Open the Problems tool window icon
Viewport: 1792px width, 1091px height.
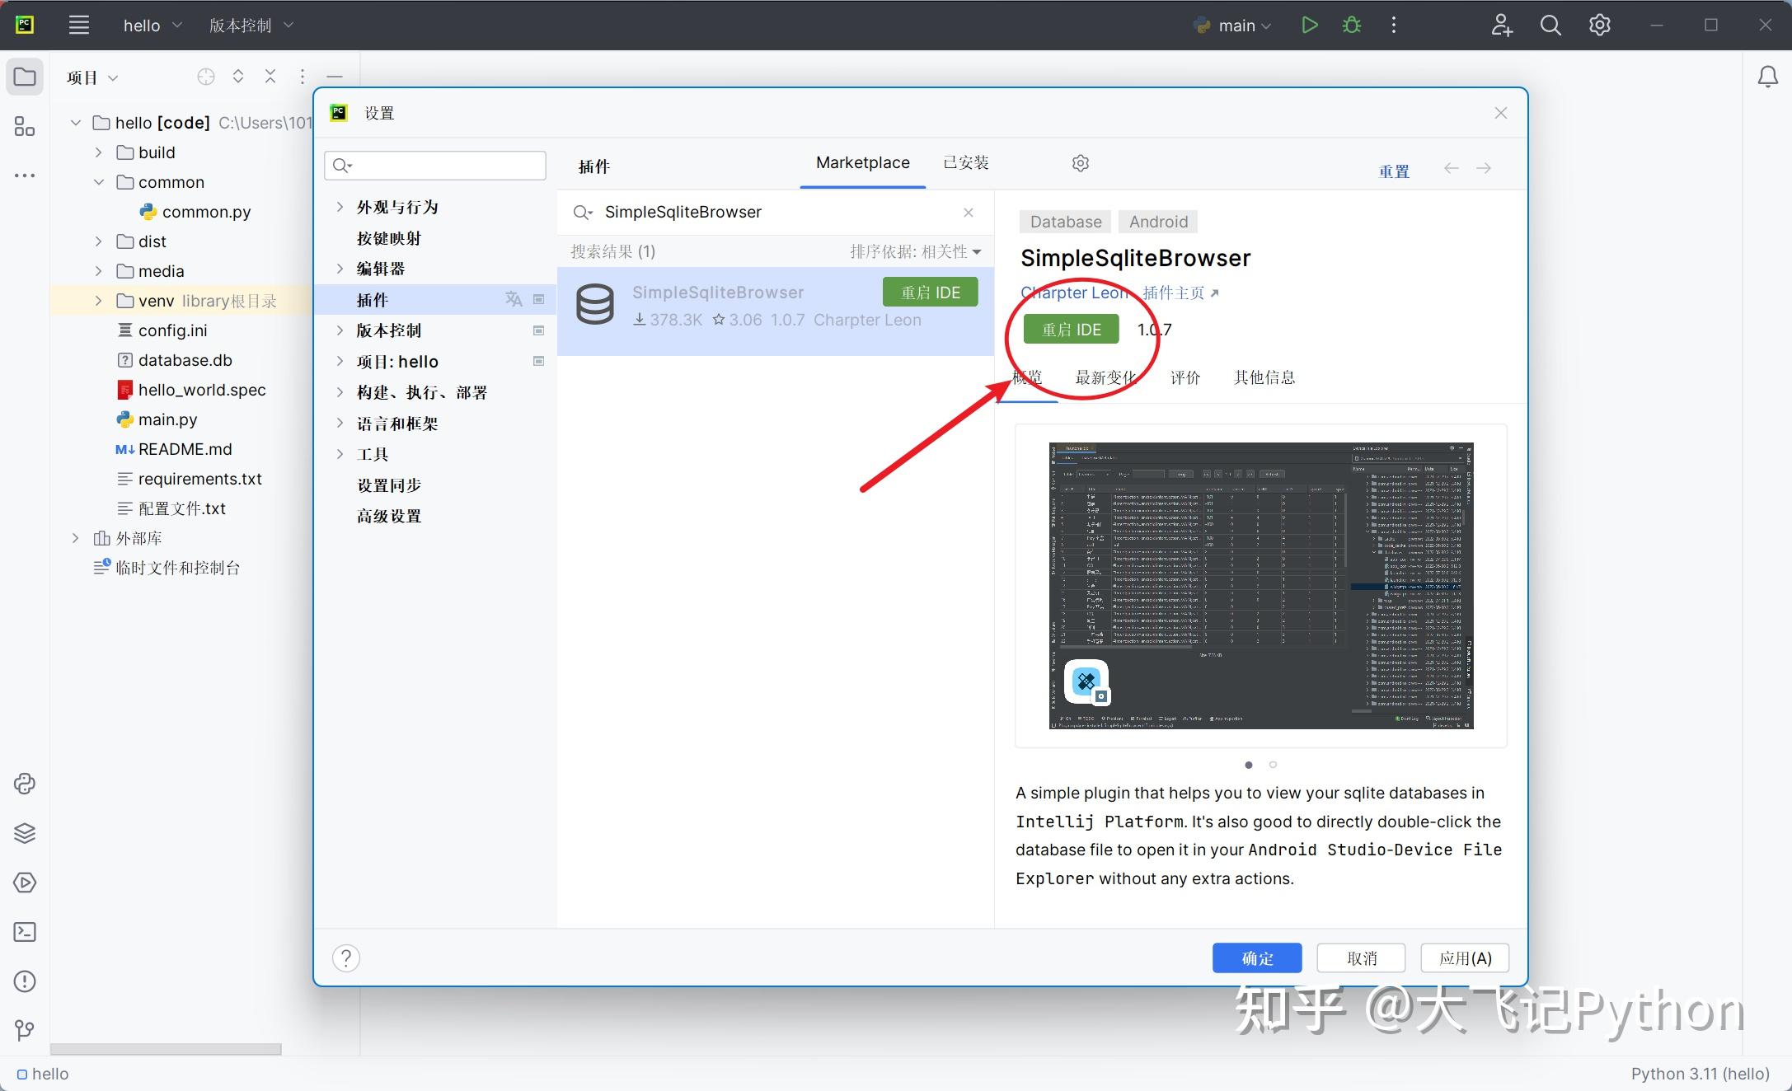click(25, 981)
